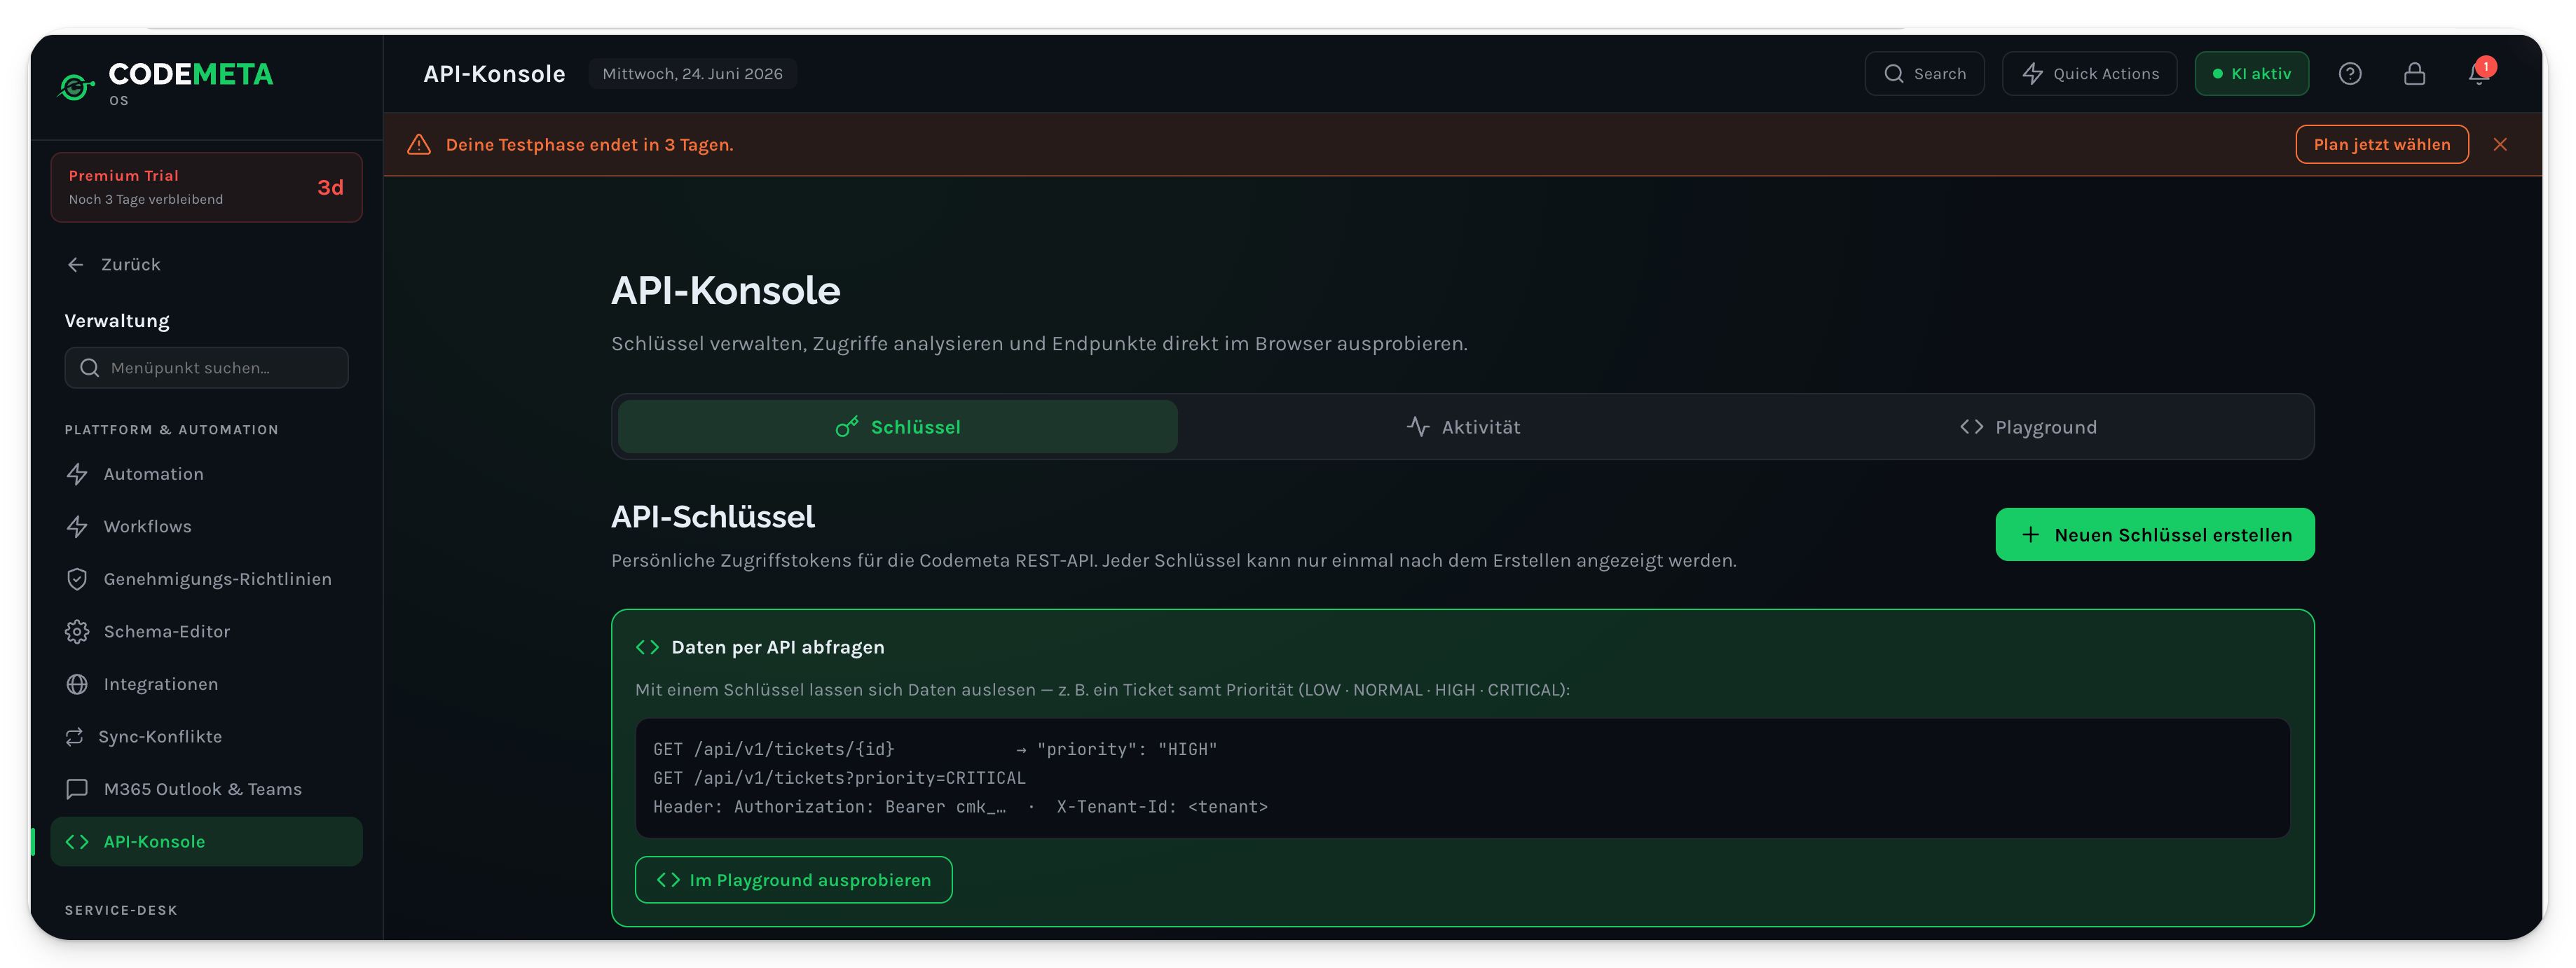Switch to the Playground tab

[x=2027, y=427]
